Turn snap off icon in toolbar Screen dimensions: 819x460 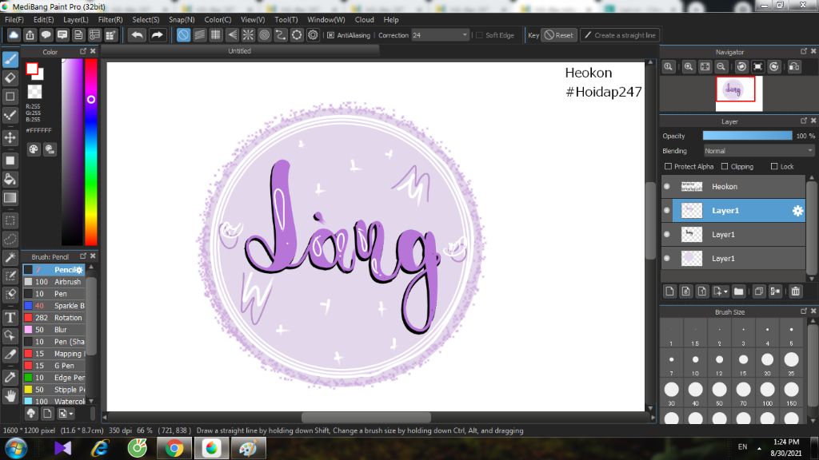click(x=183, y=35)
